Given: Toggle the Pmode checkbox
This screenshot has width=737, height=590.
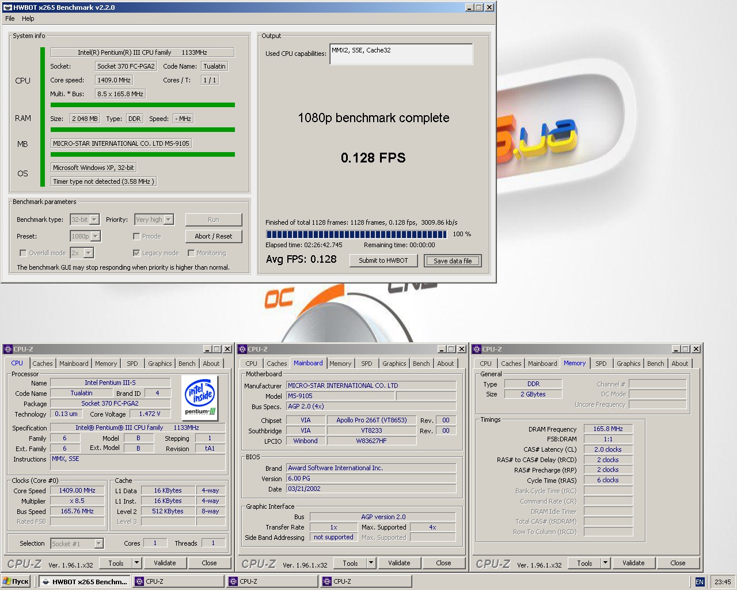Looking at the screenshot, I should coord(136,236).
